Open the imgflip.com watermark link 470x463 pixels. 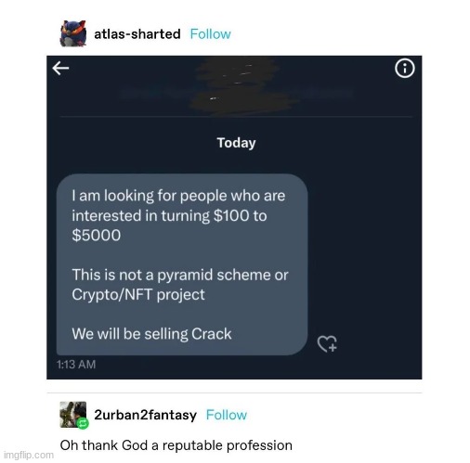[x=29, y=455]
